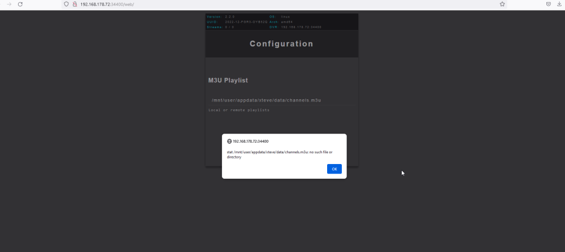Image resolution: width=565 pixels, height=252 pixels.
Task: Select the 'no such file or directory' error message
Action: pos(280,154)
